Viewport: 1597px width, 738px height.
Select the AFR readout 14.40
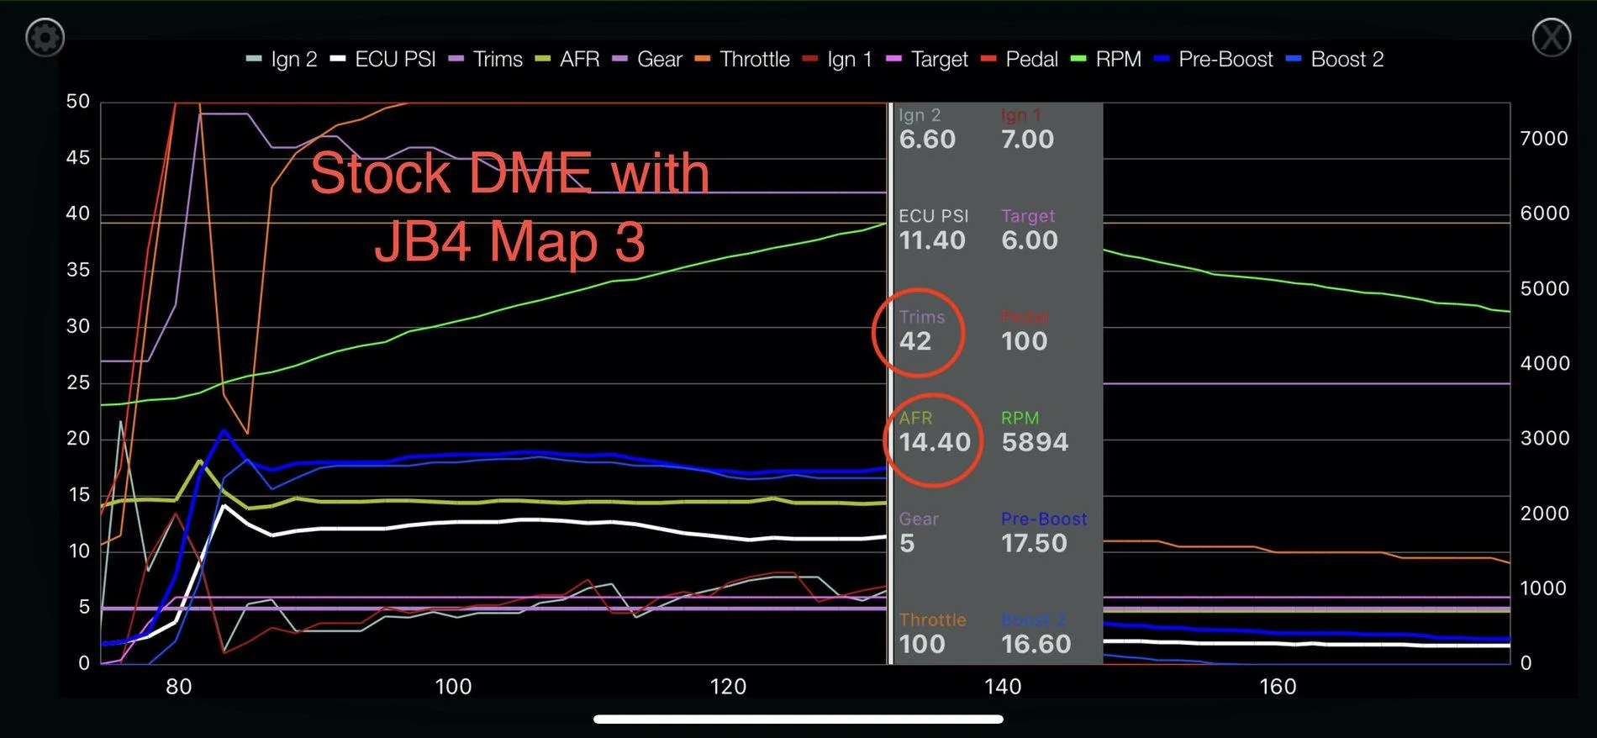(x=935, y=441)
